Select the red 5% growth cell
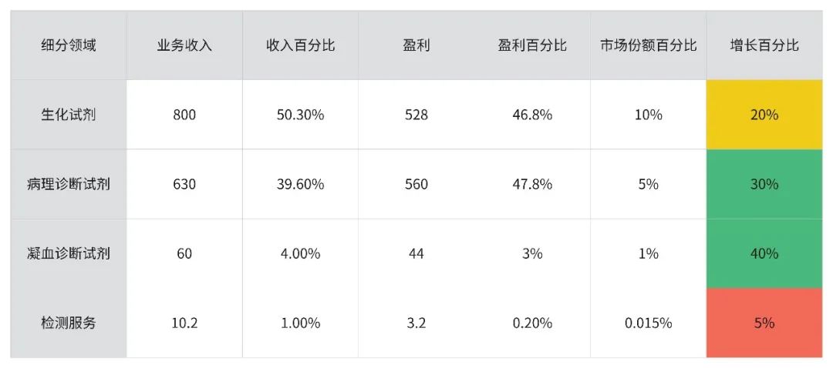Viewport: 833px width, 368px height. pos(764,323)
